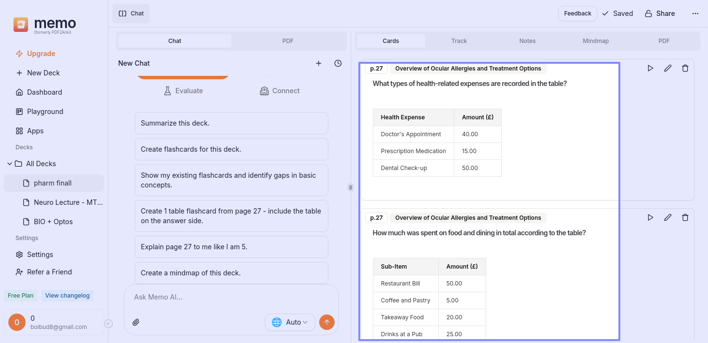Screen dimensions: 708x343
Task: Open the View changelog link
Action: (67, 296)
